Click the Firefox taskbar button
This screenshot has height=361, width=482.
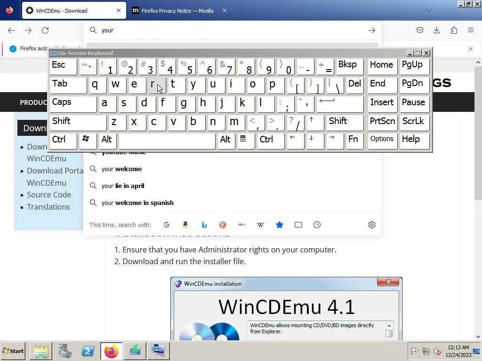click(x=111, y=351)
